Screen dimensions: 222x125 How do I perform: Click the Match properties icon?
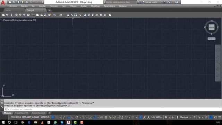coord(49,15)
